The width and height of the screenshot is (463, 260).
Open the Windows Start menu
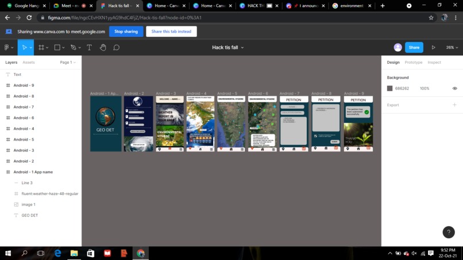coord(8,253)
